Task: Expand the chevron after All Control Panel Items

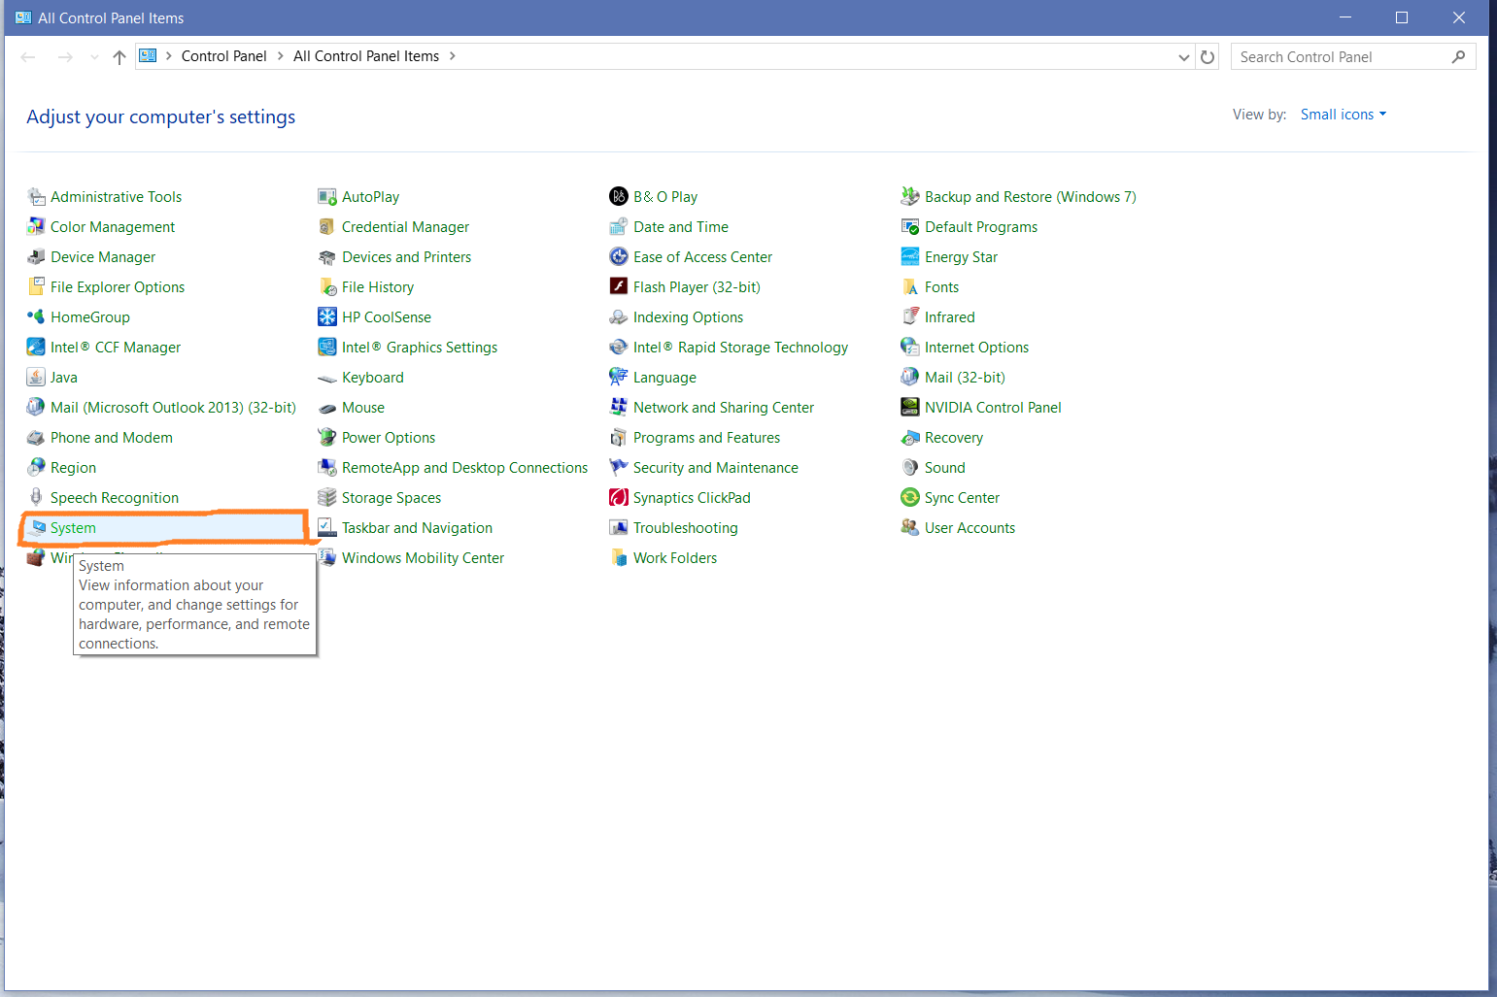Action: coord(453,56)
